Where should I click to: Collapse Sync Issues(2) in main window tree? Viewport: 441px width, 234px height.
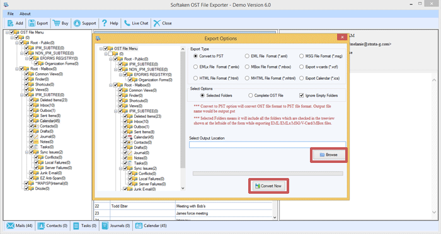click(26, 152)
